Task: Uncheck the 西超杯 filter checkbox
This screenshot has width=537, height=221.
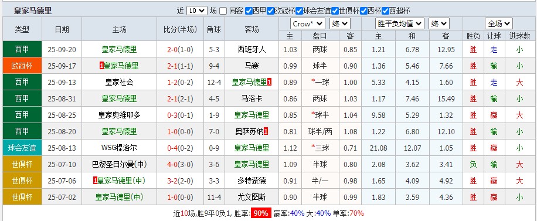Action: tap(385, 11)
